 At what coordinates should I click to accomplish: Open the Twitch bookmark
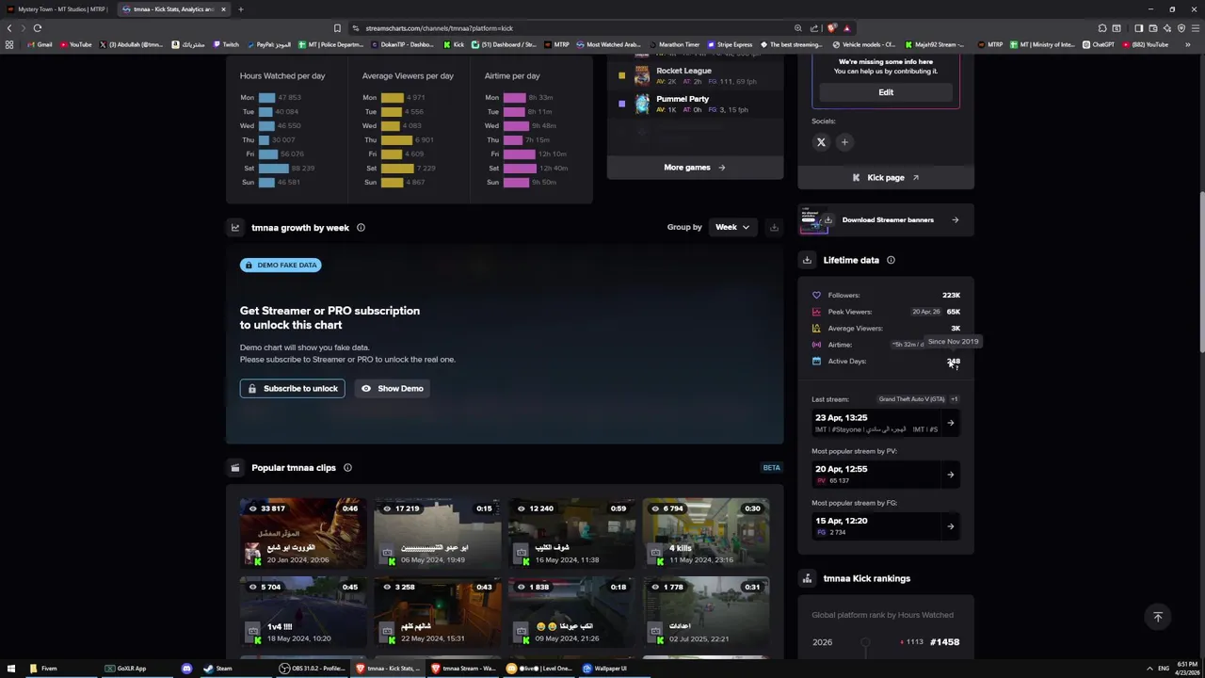[x=226, y=44]
